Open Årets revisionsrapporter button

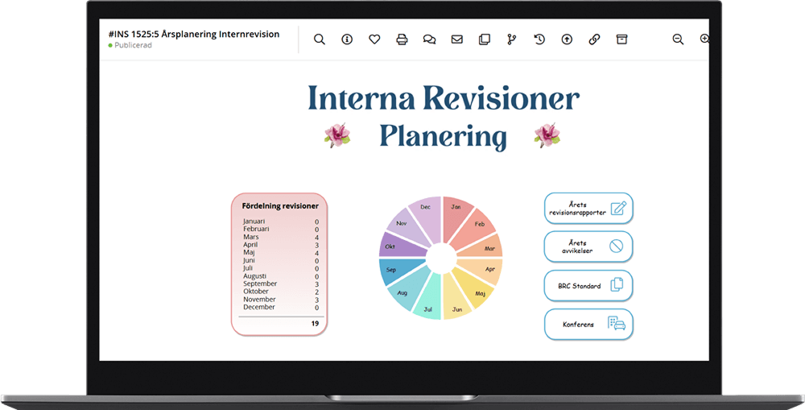pyautogui.click(x=588, y=209)
